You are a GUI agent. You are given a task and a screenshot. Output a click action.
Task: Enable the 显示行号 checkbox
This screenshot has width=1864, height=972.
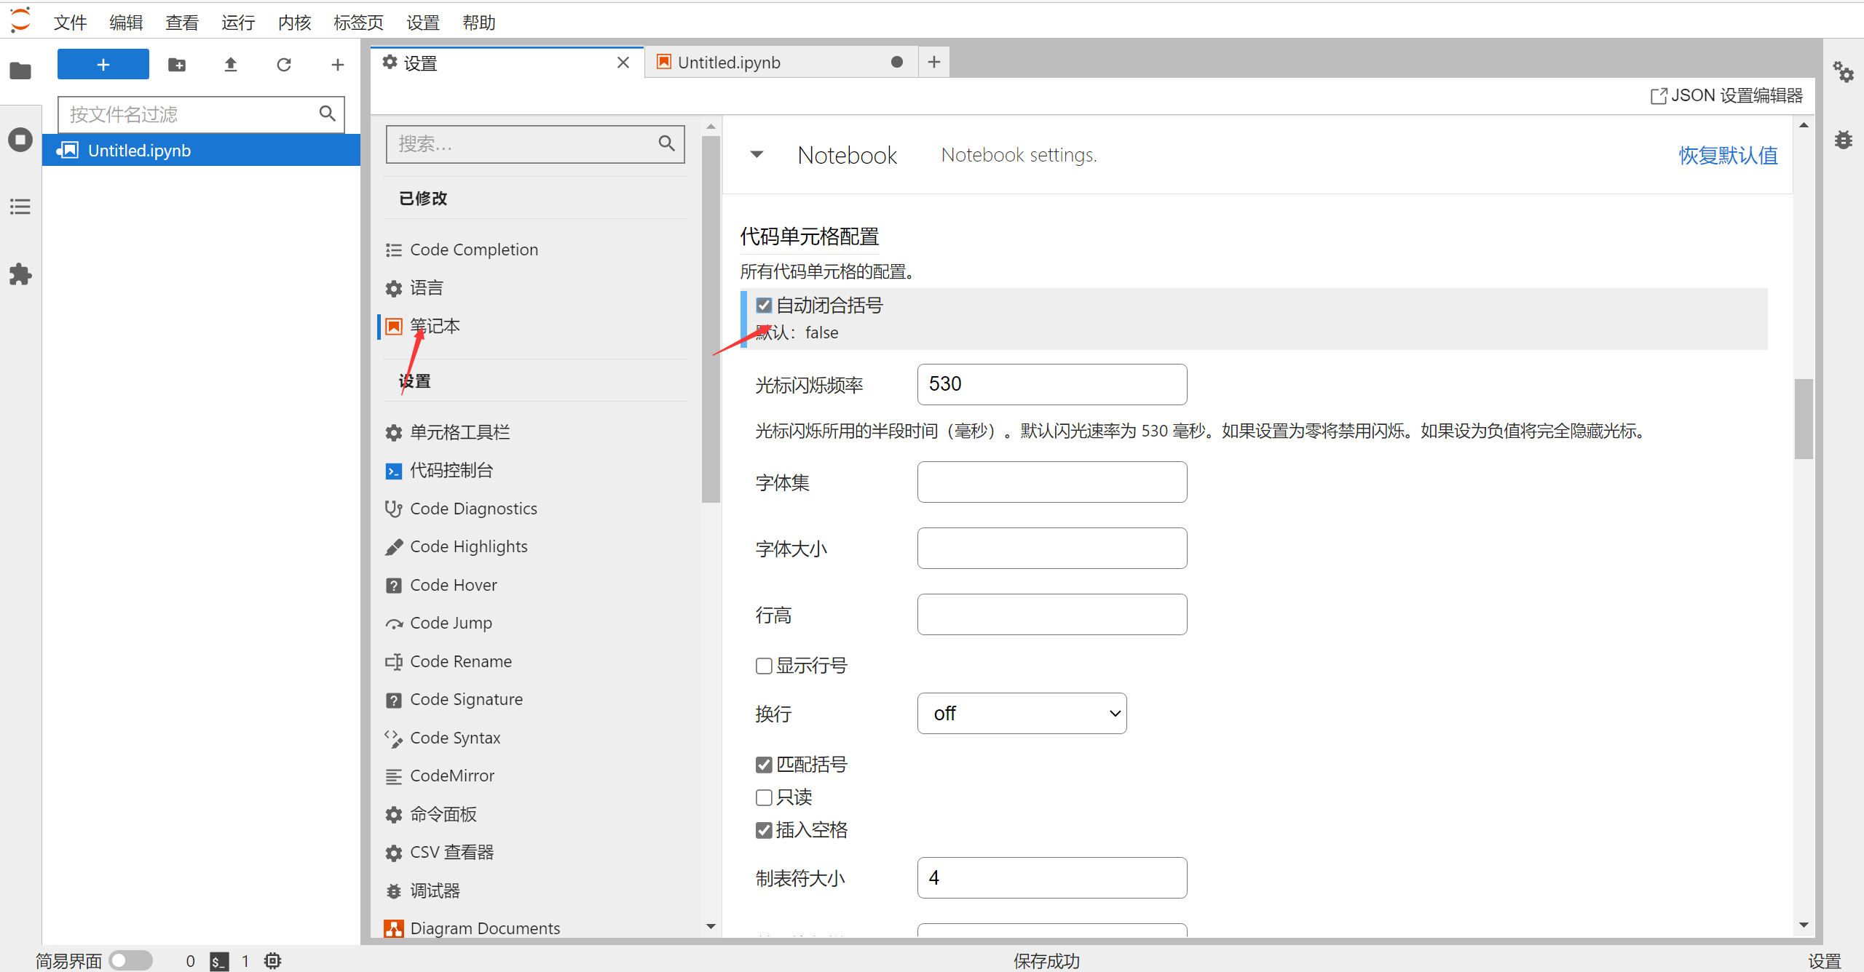pyautogui.click(x=764, y=666)
